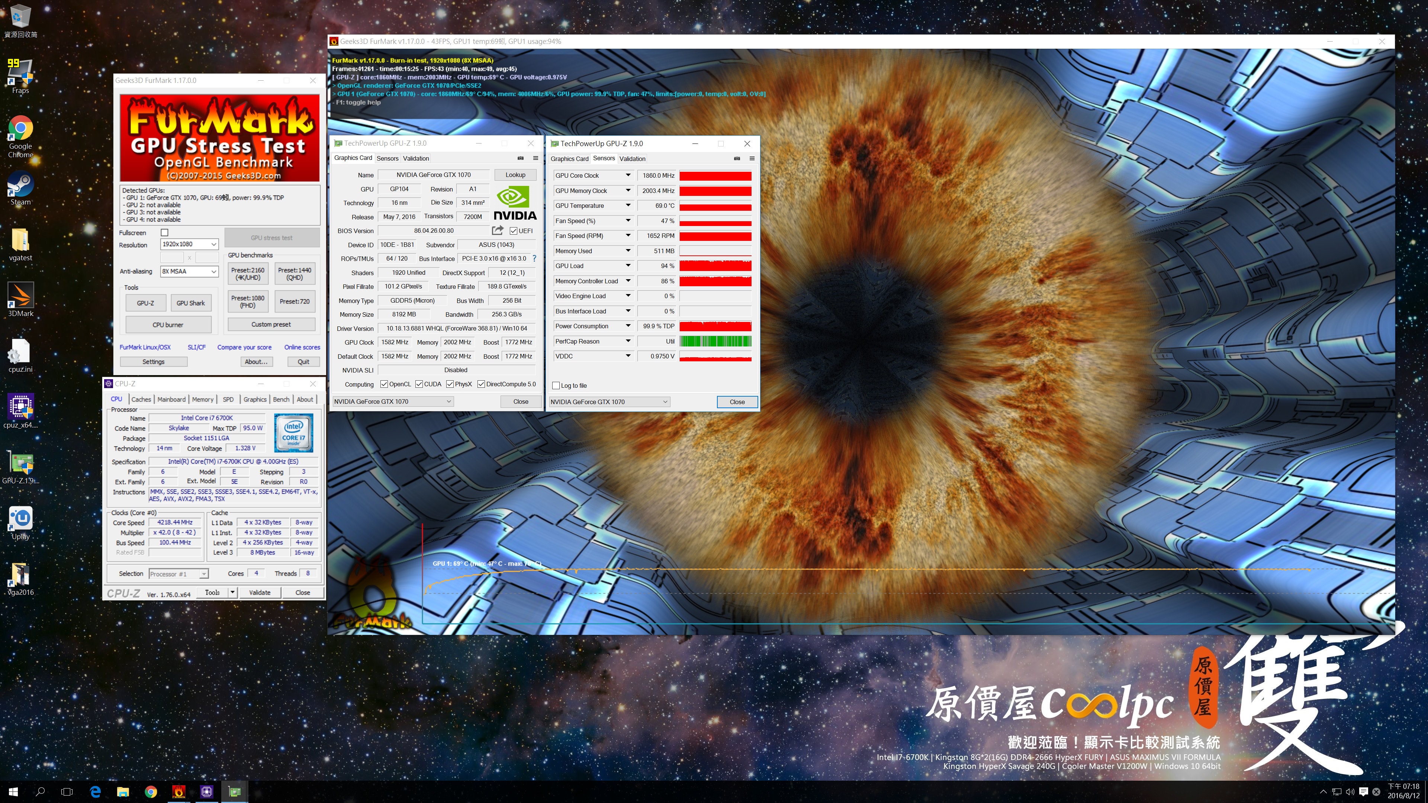Open GPU selector dropdown in Sensors window
The width and height of the screenshot is (1428, 803).
(609, 402)
